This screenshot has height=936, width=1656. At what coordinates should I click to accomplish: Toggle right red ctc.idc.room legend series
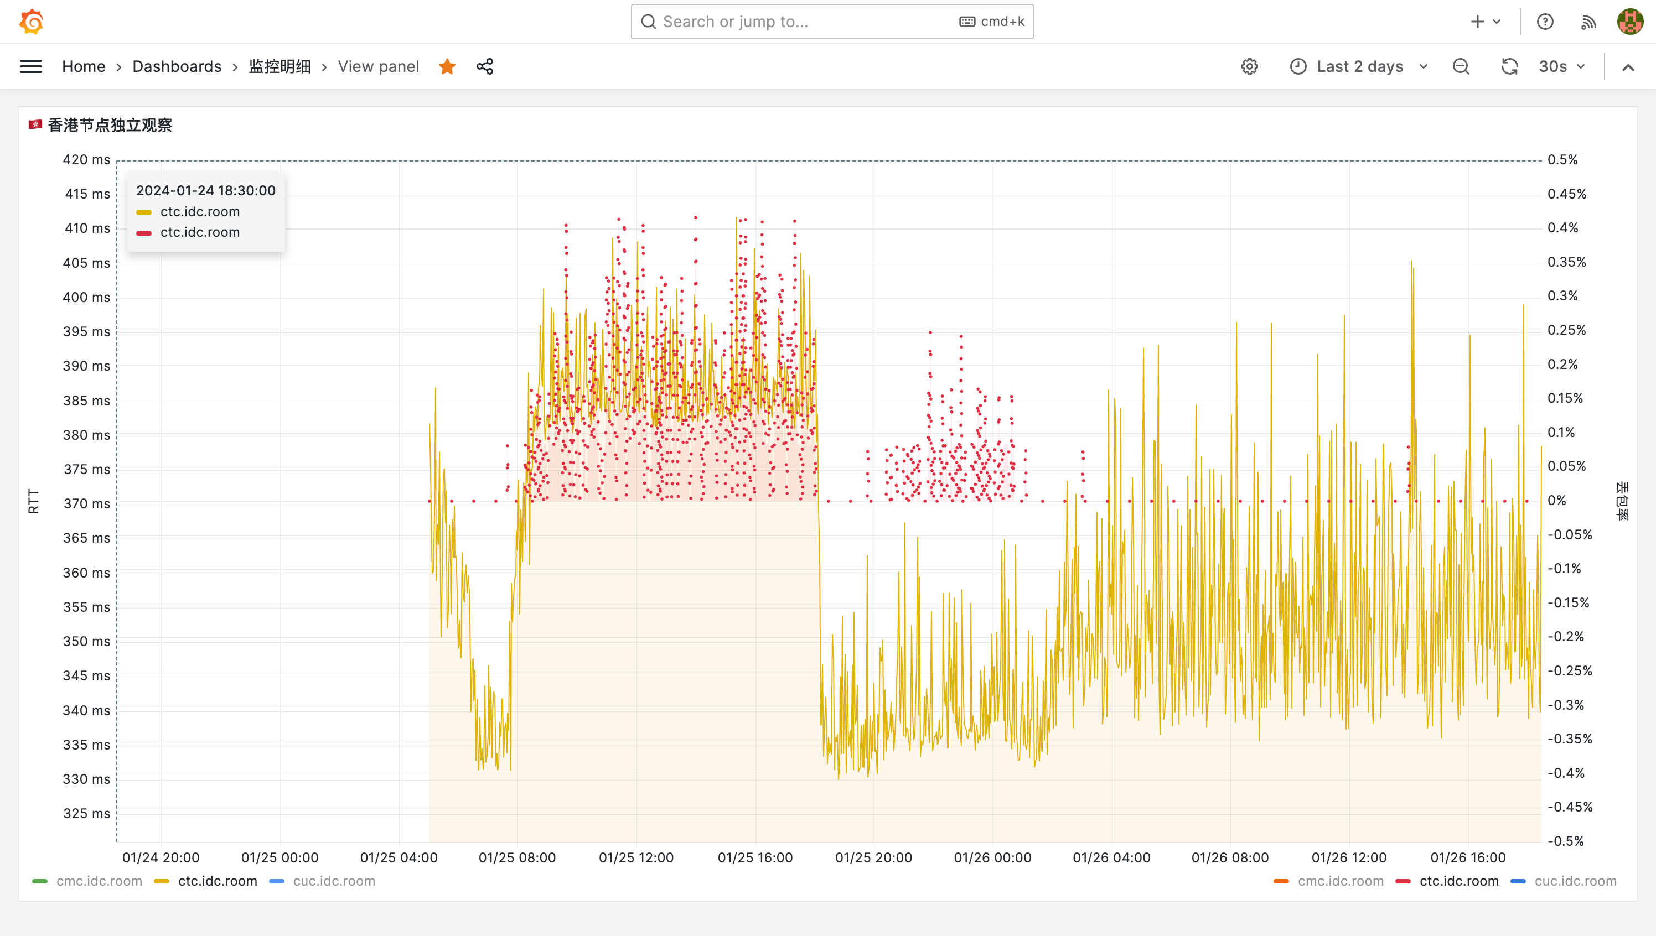[x=1458, y=881]
